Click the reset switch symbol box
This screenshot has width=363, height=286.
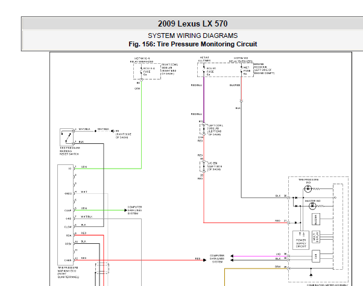[67, 137]
